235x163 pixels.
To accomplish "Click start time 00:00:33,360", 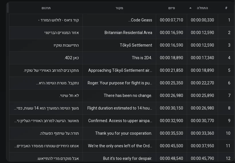I will point(202,133).
